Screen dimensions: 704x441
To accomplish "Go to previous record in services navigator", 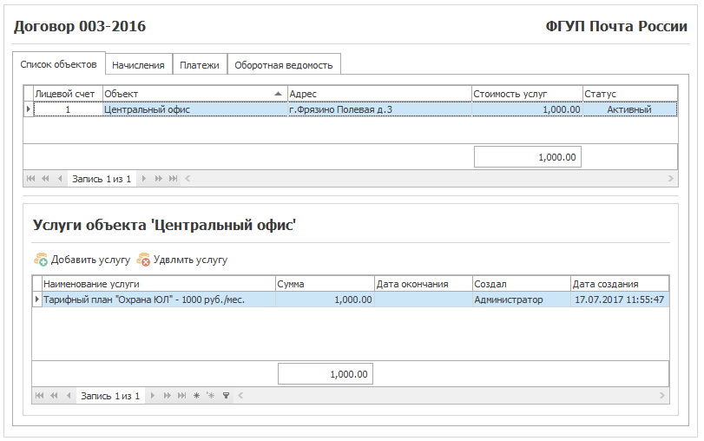I will pos(69,396).
